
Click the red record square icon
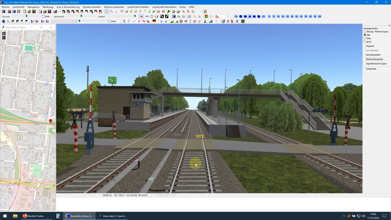[141, 16]
